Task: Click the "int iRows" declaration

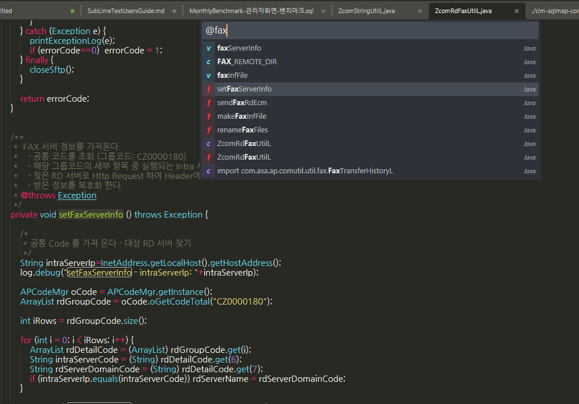Action: point(39,321)
